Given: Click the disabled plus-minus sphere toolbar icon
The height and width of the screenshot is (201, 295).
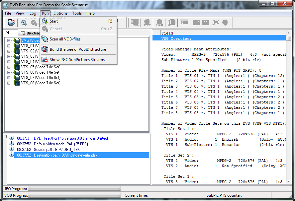Looking at the screenshot, I should click(159, 22).
